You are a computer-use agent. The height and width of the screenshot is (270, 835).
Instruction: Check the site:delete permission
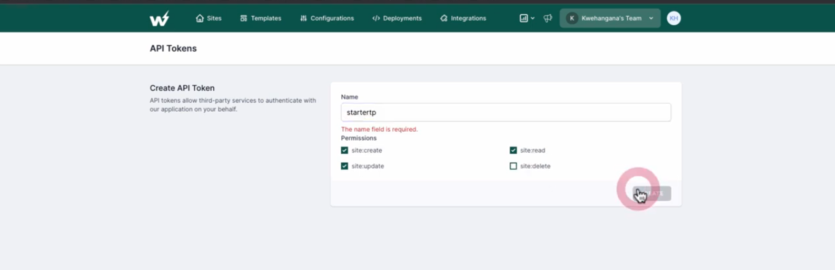tap(513, 166)
